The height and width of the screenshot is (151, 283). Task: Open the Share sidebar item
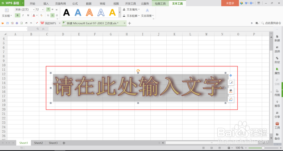(277, 115)
